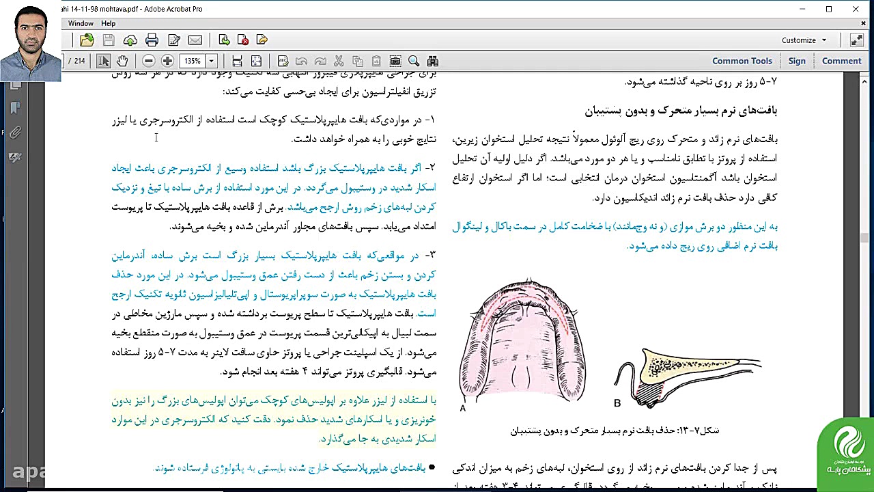
Task: Take a snapshot with the camera tool
Action: pyautogui.click(x=395, y=61)
